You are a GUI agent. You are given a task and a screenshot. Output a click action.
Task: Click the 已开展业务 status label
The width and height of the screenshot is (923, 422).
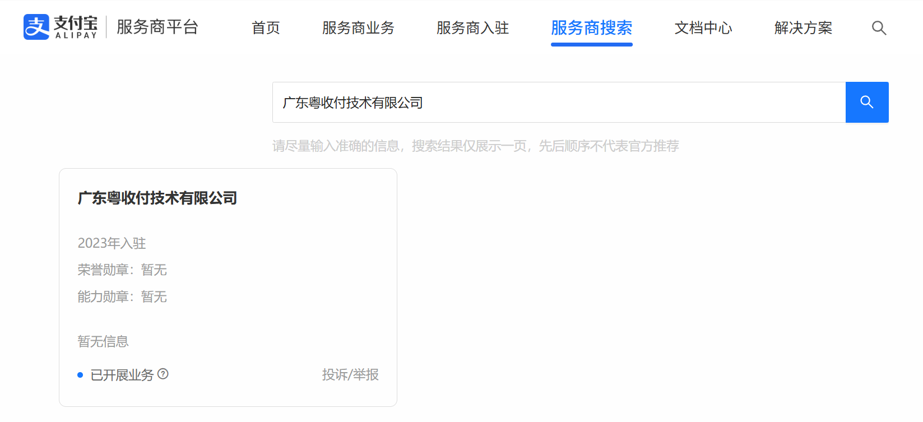[x=122, y=375]
